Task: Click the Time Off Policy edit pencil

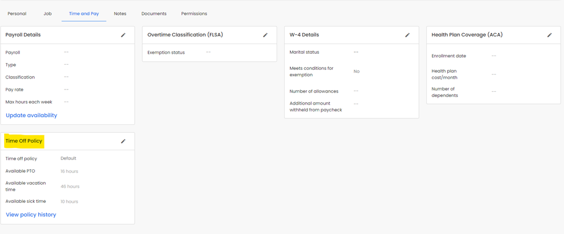Action: click(123, 141)
